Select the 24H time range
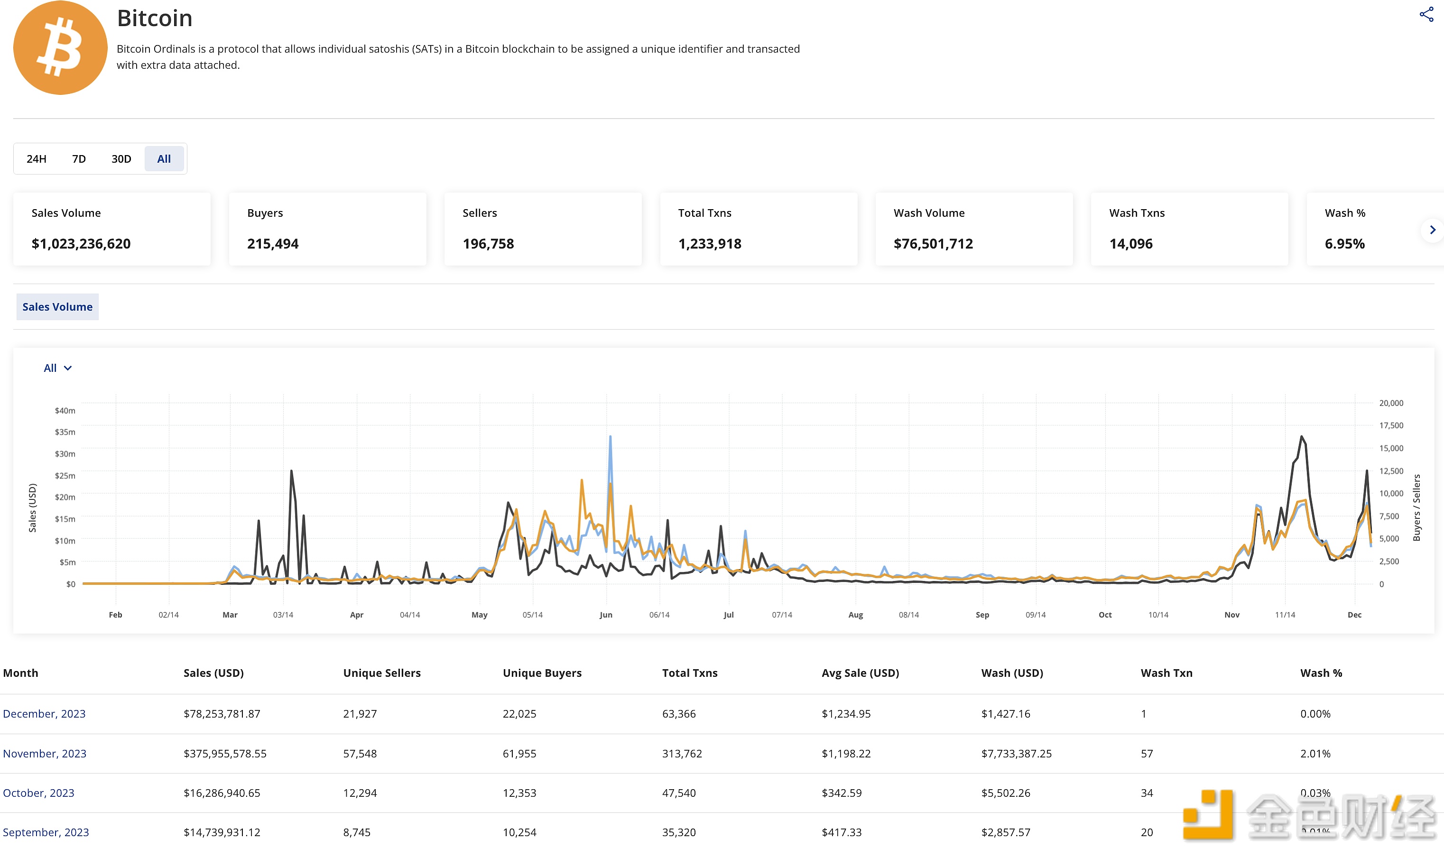Screen dimensions: 1444x848 (x=36, y=159)
